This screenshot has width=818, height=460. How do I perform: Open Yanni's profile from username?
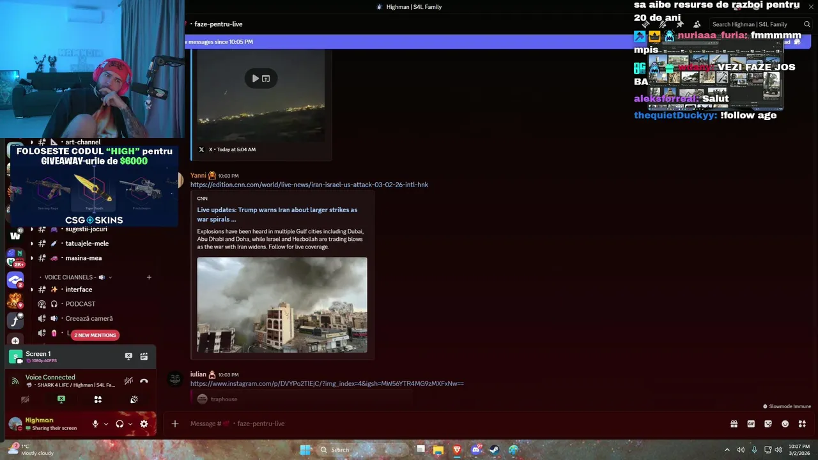(x=198, y=175)
